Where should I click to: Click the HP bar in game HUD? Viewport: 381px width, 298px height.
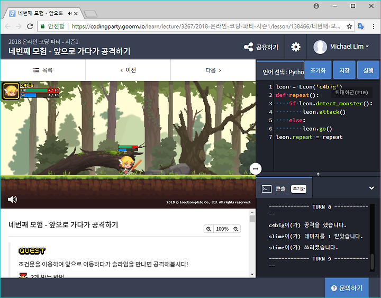pos(40,90)
